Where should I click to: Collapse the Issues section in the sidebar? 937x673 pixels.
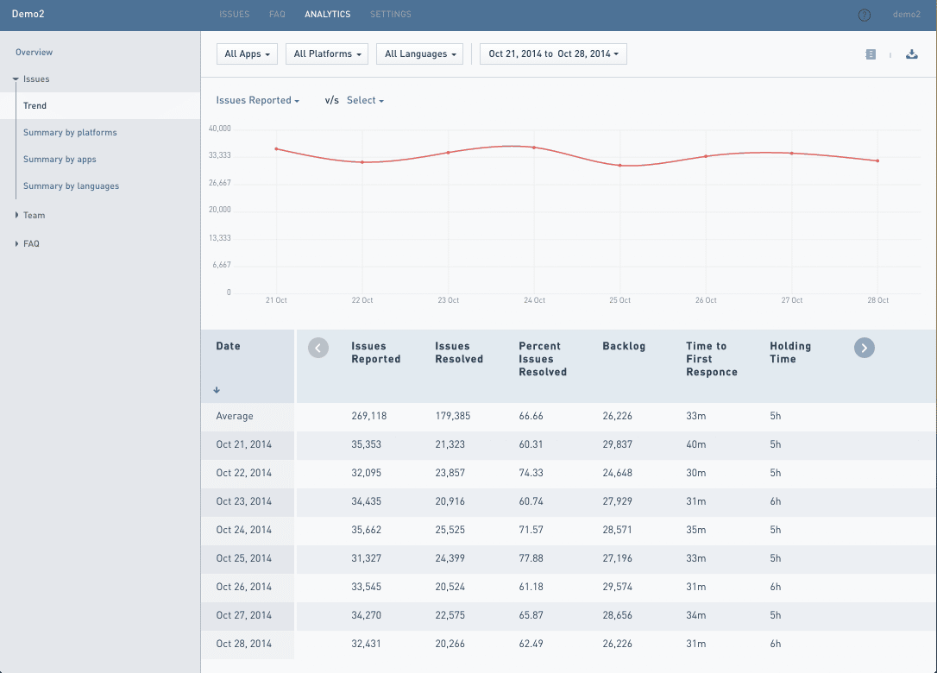click(x=17, y=79)
